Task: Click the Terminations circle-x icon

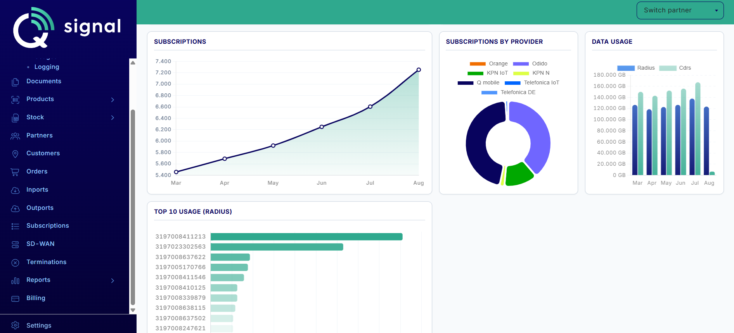Action: click(x=15, y=263)
